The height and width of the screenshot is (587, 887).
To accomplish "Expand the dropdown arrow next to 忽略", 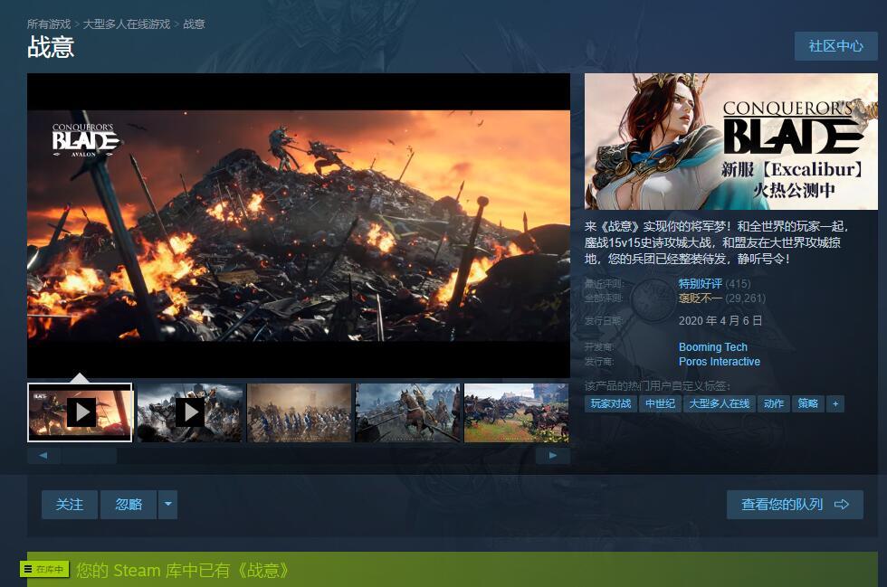I will pos(168,505).
